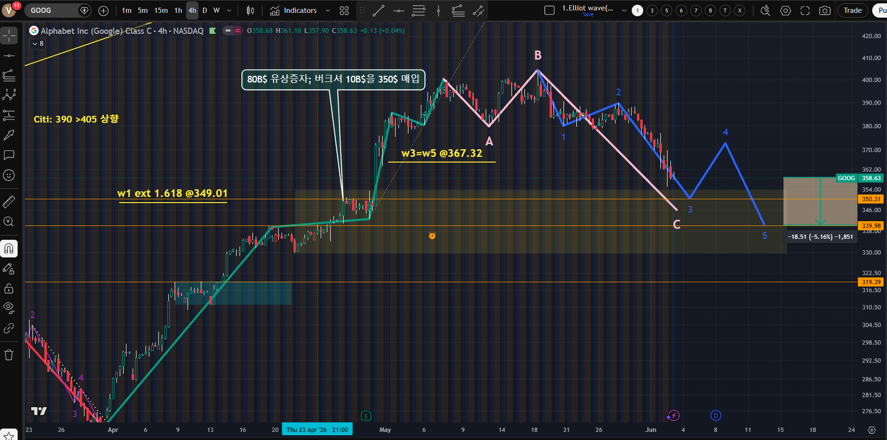Open the horizontal line tool in sidebar
This screenshot has height=440, width=887.
[9, 56]
